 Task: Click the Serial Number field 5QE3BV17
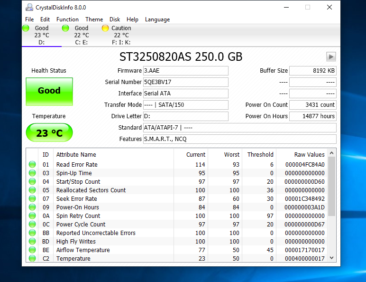[185, 82]
